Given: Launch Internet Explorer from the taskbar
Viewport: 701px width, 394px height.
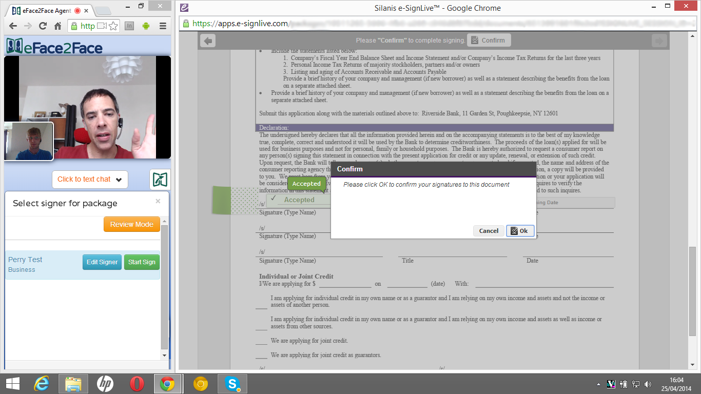Looking at the screenshot, I should pyautogui.click(x=42, y=384).
